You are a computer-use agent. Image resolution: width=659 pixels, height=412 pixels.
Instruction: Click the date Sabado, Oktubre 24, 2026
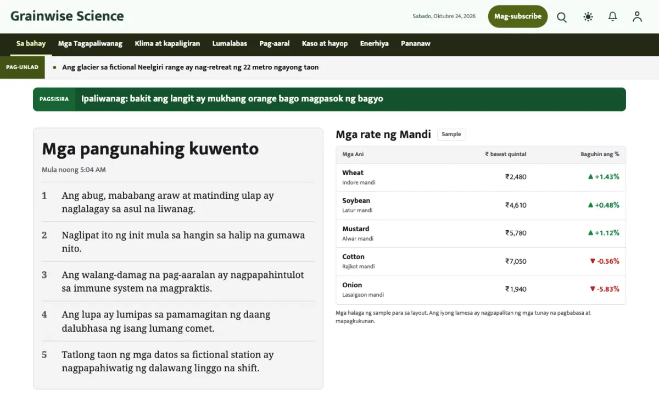(x=444, y=16)
